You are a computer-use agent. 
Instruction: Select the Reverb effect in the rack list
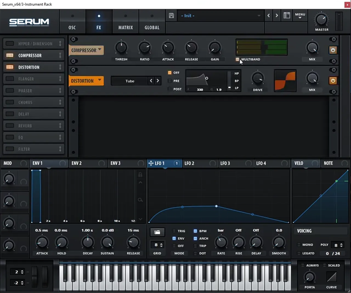pos(34,126)
